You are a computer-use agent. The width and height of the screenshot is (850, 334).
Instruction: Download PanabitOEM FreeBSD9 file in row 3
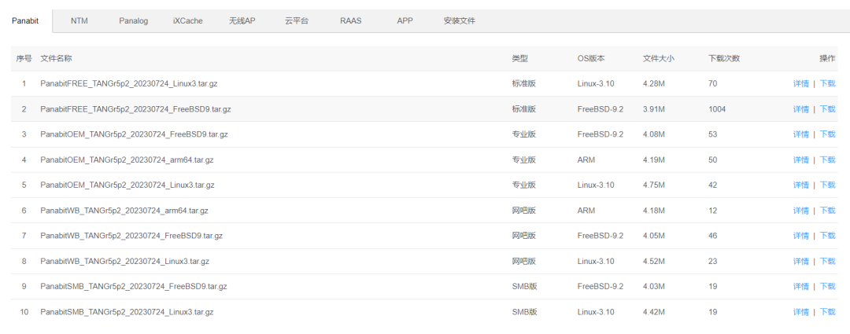[x=827, y=134]
